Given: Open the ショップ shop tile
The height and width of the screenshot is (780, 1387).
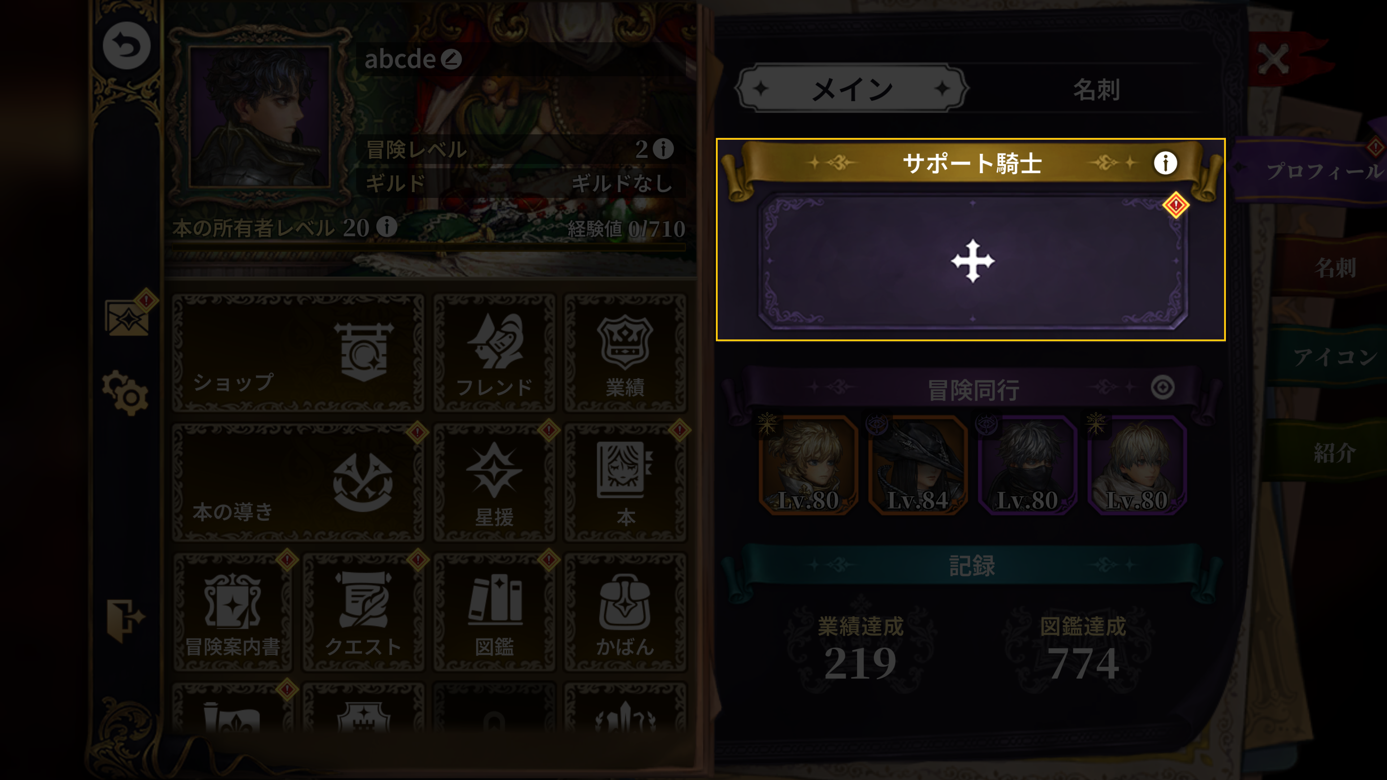Looking at the screenshot, I should [298, 353].
